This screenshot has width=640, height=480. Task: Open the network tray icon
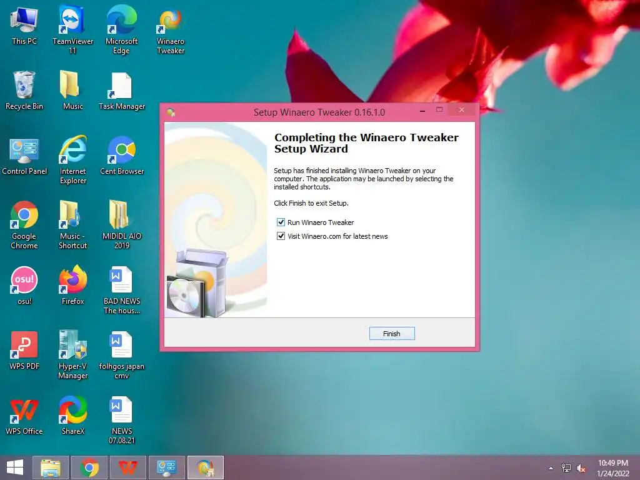pyautogui.click(x=566, y=468)
